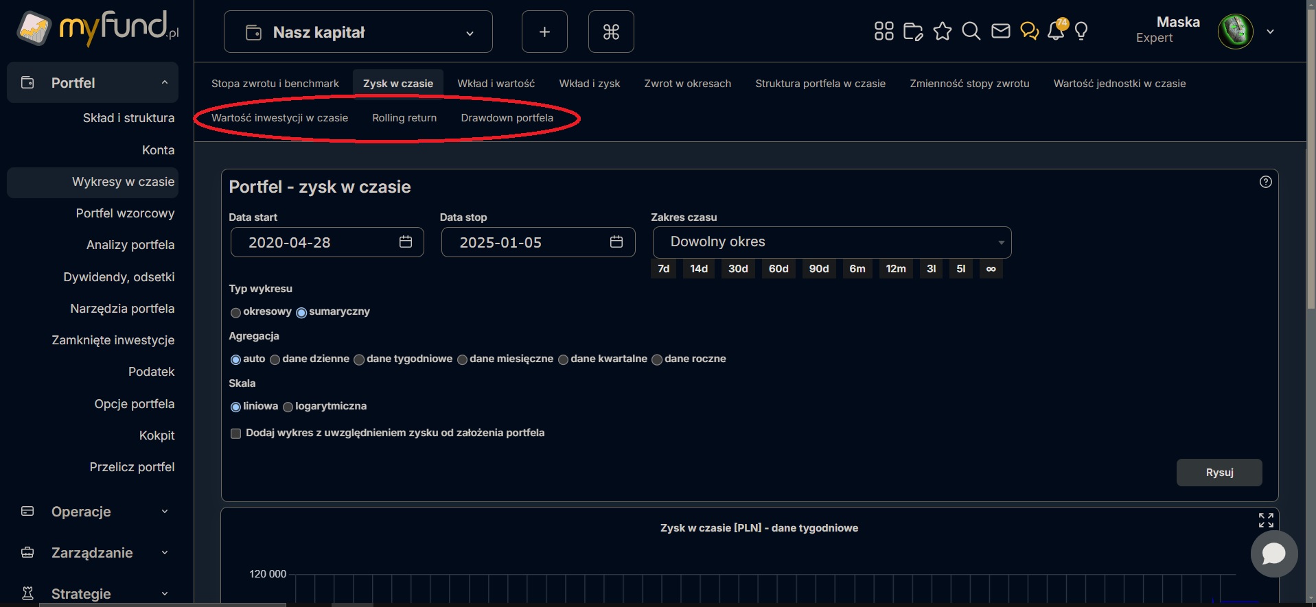
Task: Click the Rysuj button
Action: tap(1219, 473)
